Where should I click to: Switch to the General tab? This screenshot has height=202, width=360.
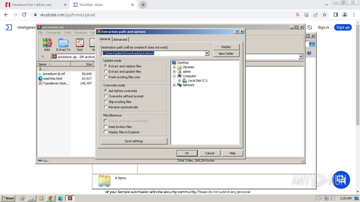[105, 39]
